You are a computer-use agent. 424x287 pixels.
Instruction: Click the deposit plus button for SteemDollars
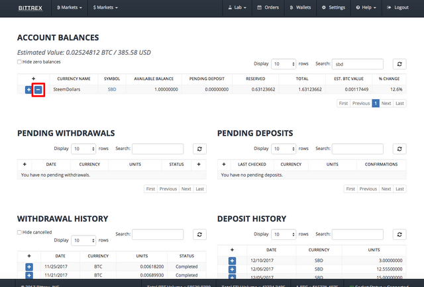point(28,90)
